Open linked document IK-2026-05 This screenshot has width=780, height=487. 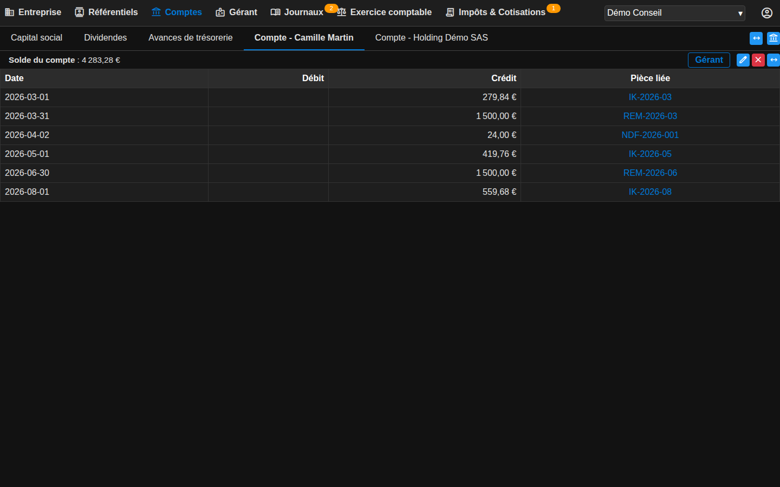point(650,154)
